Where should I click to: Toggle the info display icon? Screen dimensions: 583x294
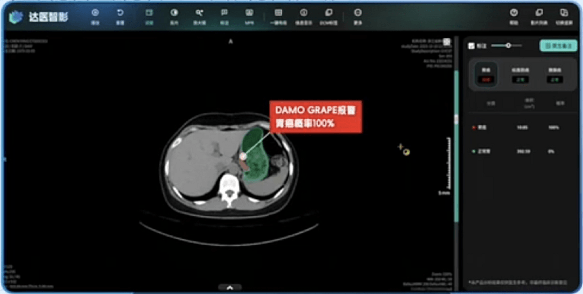tap(304, 13)
